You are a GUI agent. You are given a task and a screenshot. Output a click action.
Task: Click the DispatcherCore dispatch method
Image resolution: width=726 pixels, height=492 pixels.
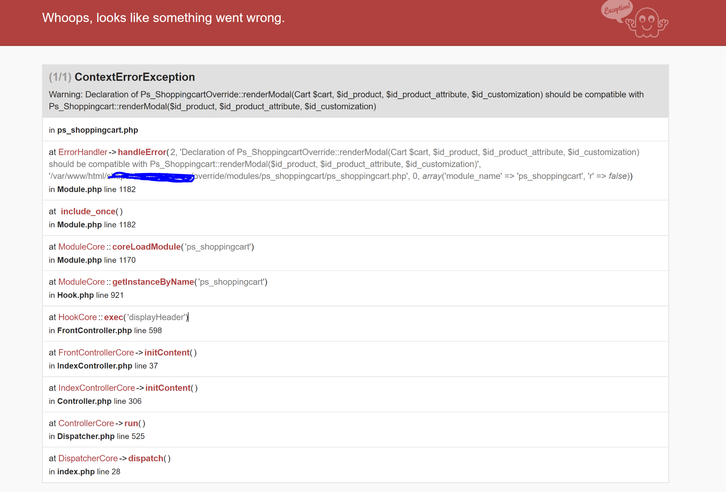pyautogui.click(x=146, y=459)
